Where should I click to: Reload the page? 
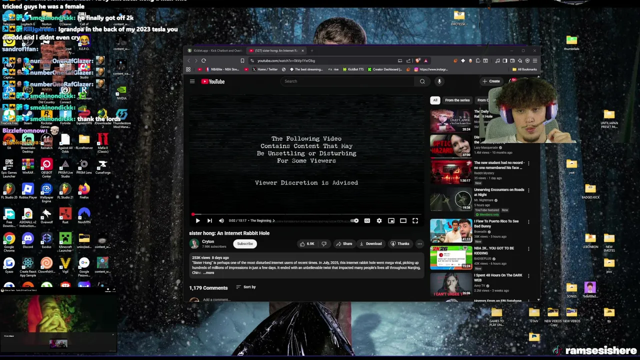pos(203,60)
